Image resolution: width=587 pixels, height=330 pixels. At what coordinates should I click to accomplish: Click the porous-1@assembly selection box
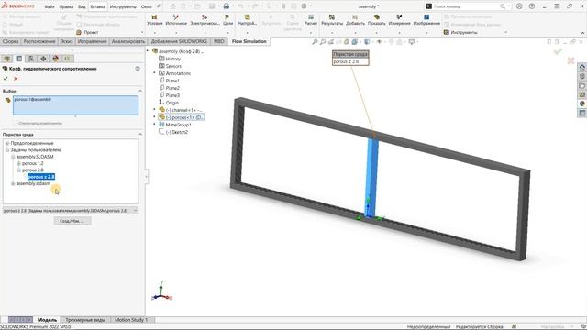pyautogui.click(x=75, y=105)
